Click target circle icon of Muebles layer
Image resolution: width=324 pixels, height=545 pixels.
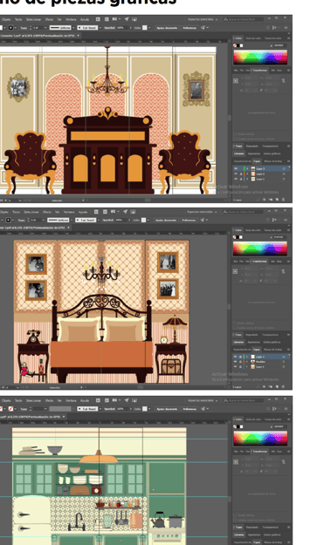pos(284,362)
